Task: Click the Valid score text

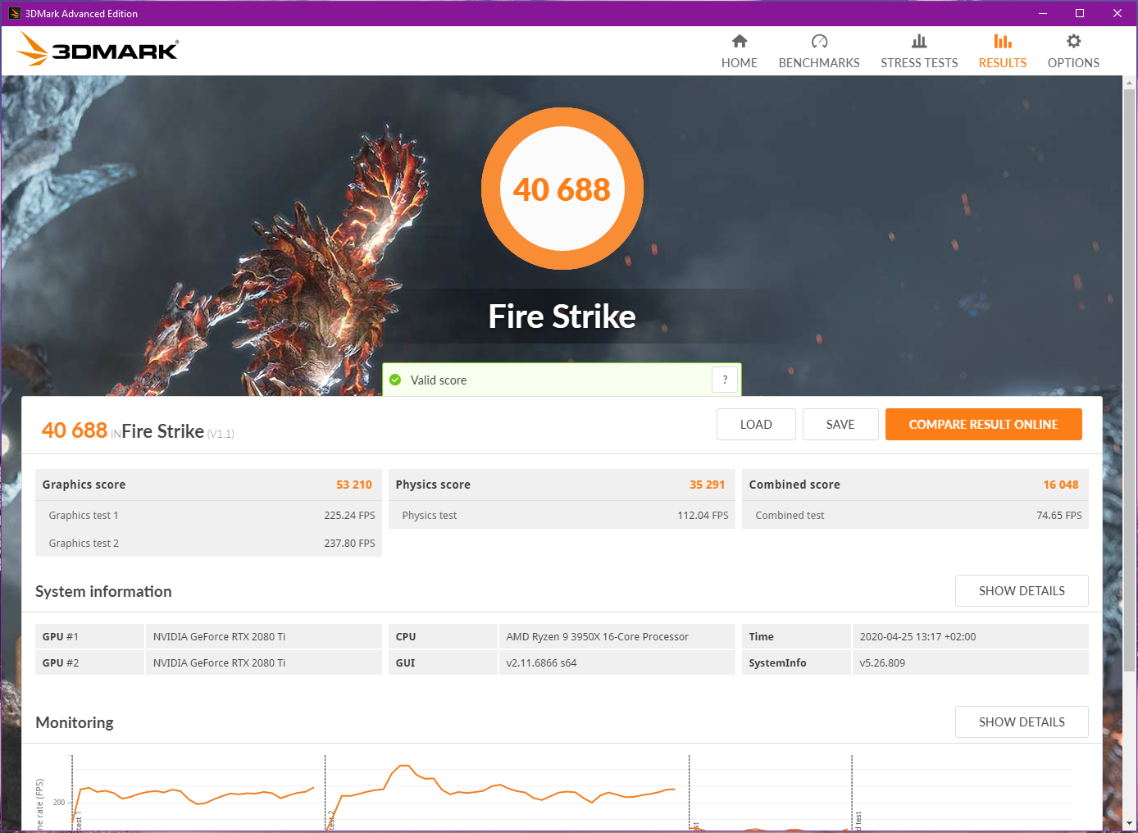Action: (439, 380)
